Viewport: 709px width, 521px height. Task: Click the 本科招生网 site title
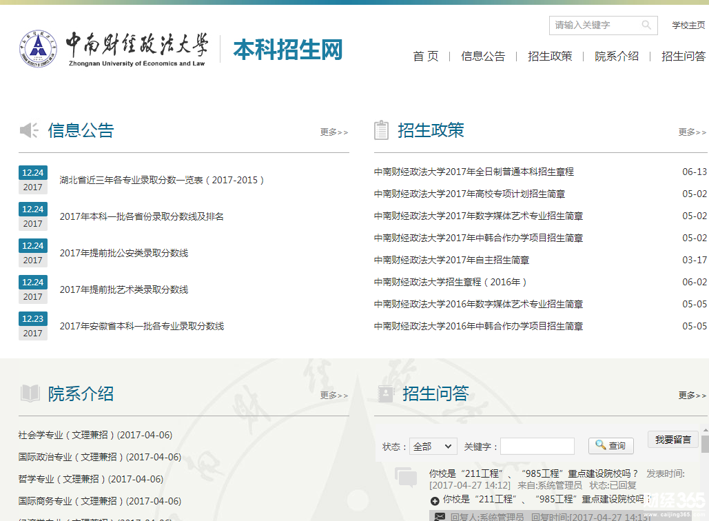288,50
